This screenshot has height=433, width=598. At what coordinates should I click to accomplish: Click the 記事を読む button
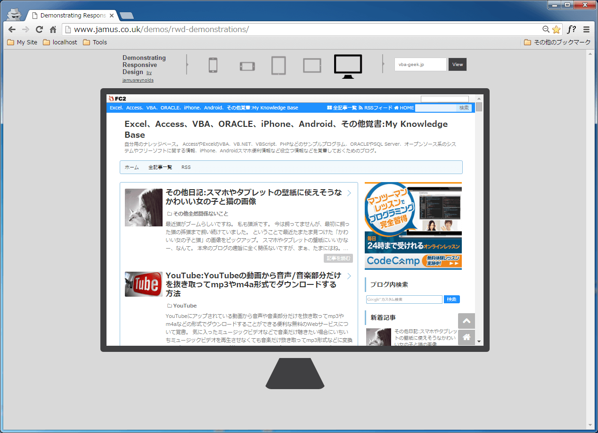[x=338, y=258]
